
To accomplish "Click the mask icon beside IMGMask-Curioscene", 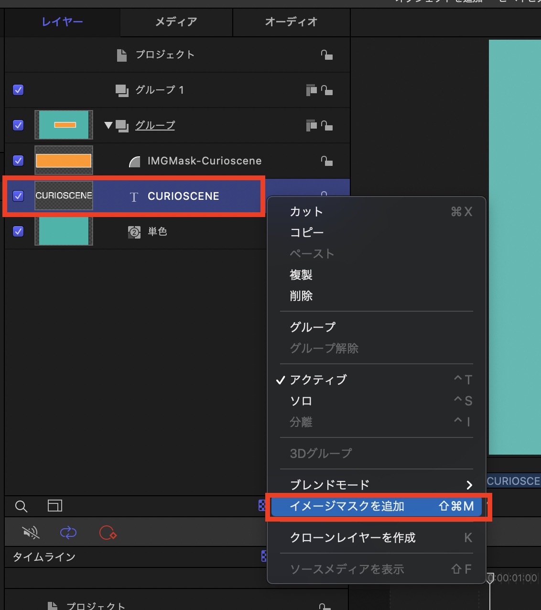I will pyautogui.click(x=135, y=161).
